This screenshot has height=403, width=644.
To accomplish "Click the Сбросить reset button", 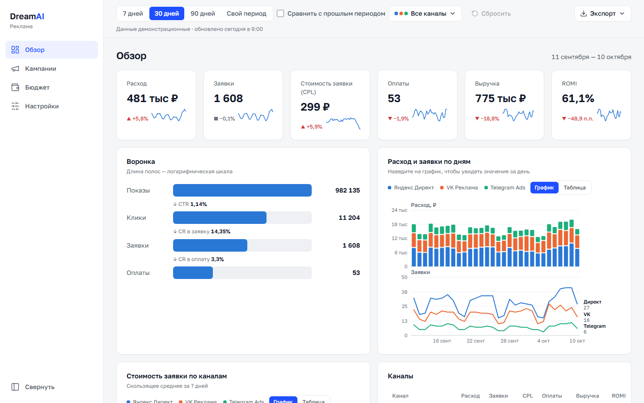I will [x=491, y=13].
